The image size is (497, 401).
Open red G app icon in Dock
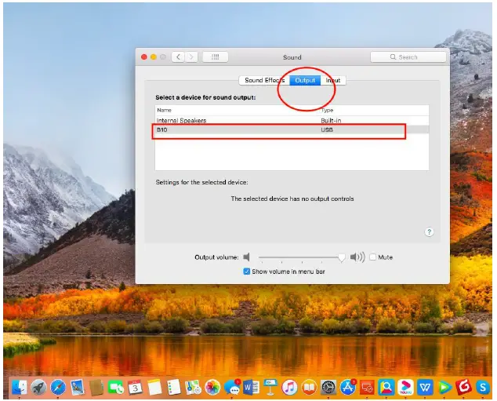click(464, 388)
